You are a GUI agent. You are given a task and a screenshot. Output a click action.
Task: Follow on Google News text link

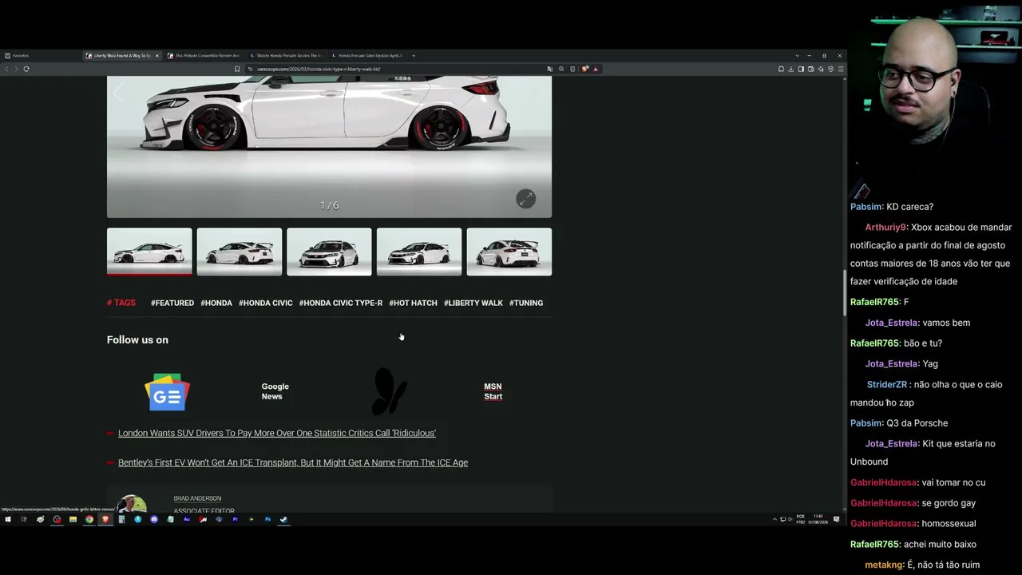point(275,391)
